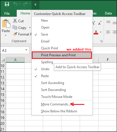
Task: Enable Email in the customize menu
Action: (62, 41)
